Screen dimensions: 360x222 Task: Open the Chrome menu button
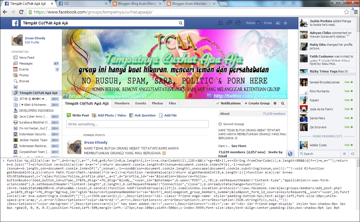[x=355, y=12]
